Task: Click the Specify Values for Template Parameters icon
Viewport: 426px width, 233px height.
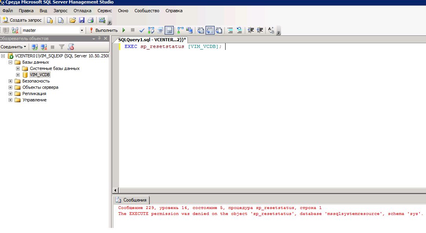Action: click(271, 30)
